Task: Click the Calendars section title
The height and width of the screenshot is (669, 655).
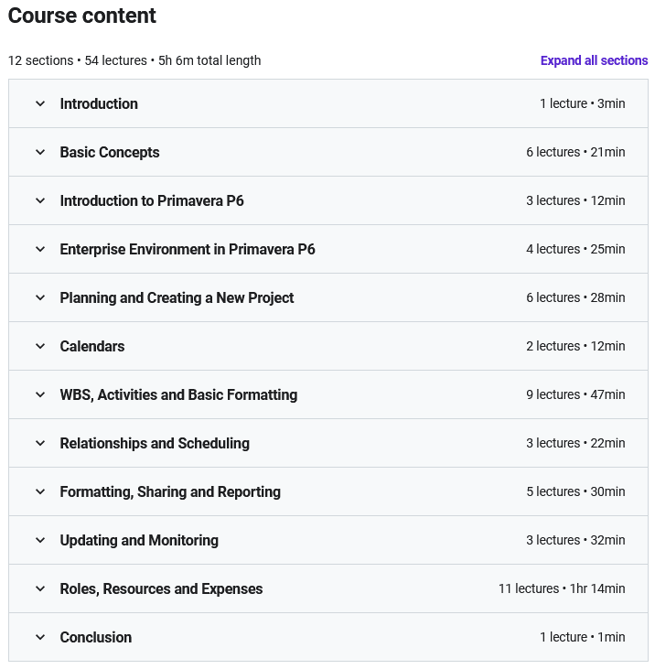Action: [92, 347]
